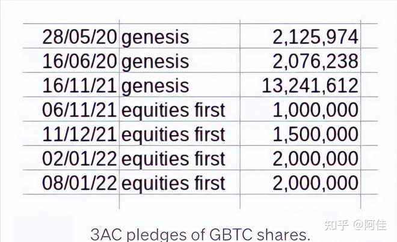
Task: Select equities first cell for 06/11/21
Action: [x=179, y=109]
